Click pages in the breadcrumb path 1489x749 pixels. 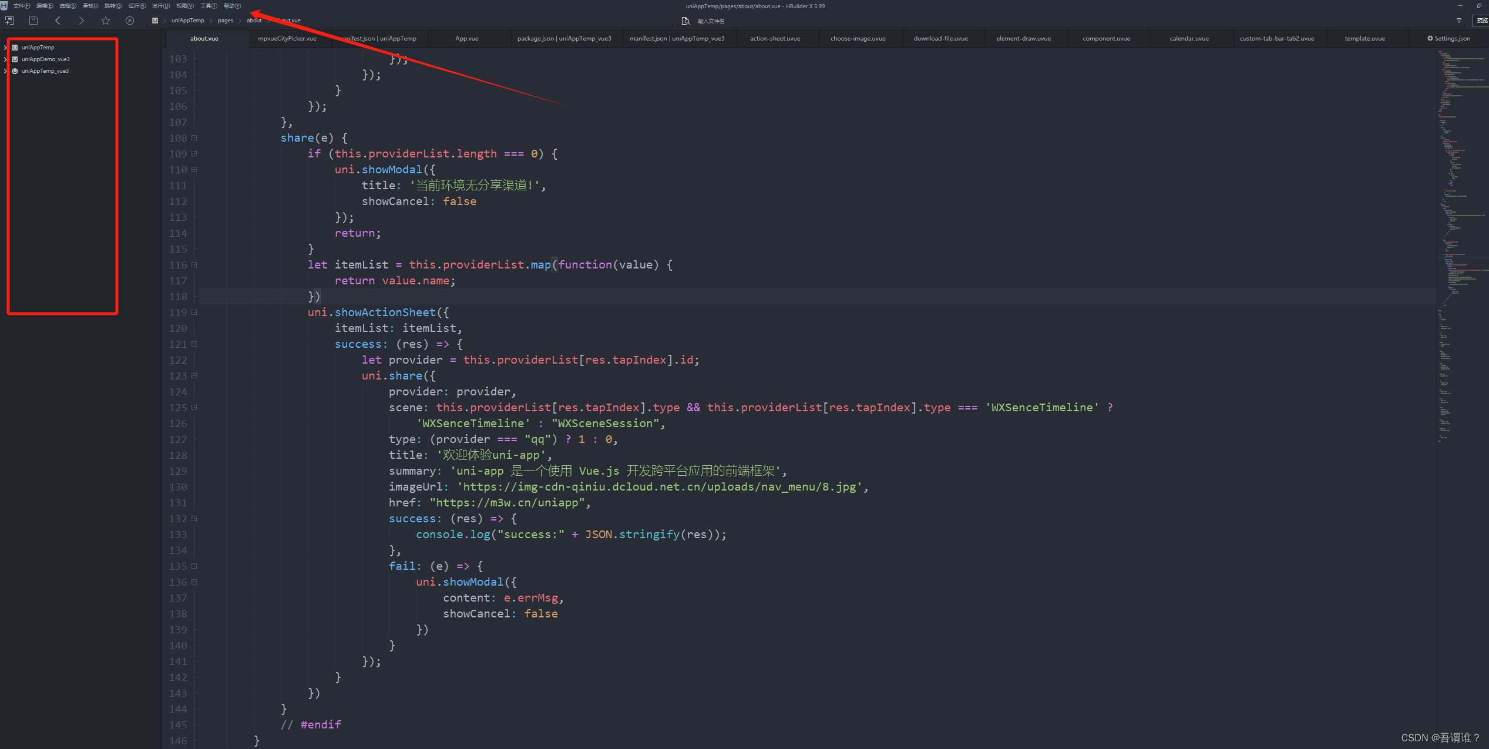(x=225, y=21)
